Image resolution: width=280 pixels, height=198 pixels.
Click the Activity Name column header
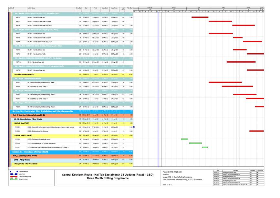coord(31,8)
